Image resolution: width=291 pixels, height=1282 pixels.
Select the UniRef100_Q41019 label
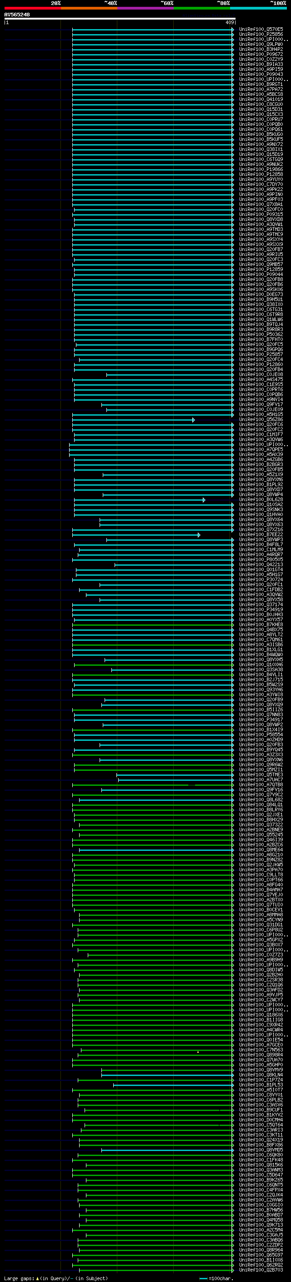tap(261, 99)
